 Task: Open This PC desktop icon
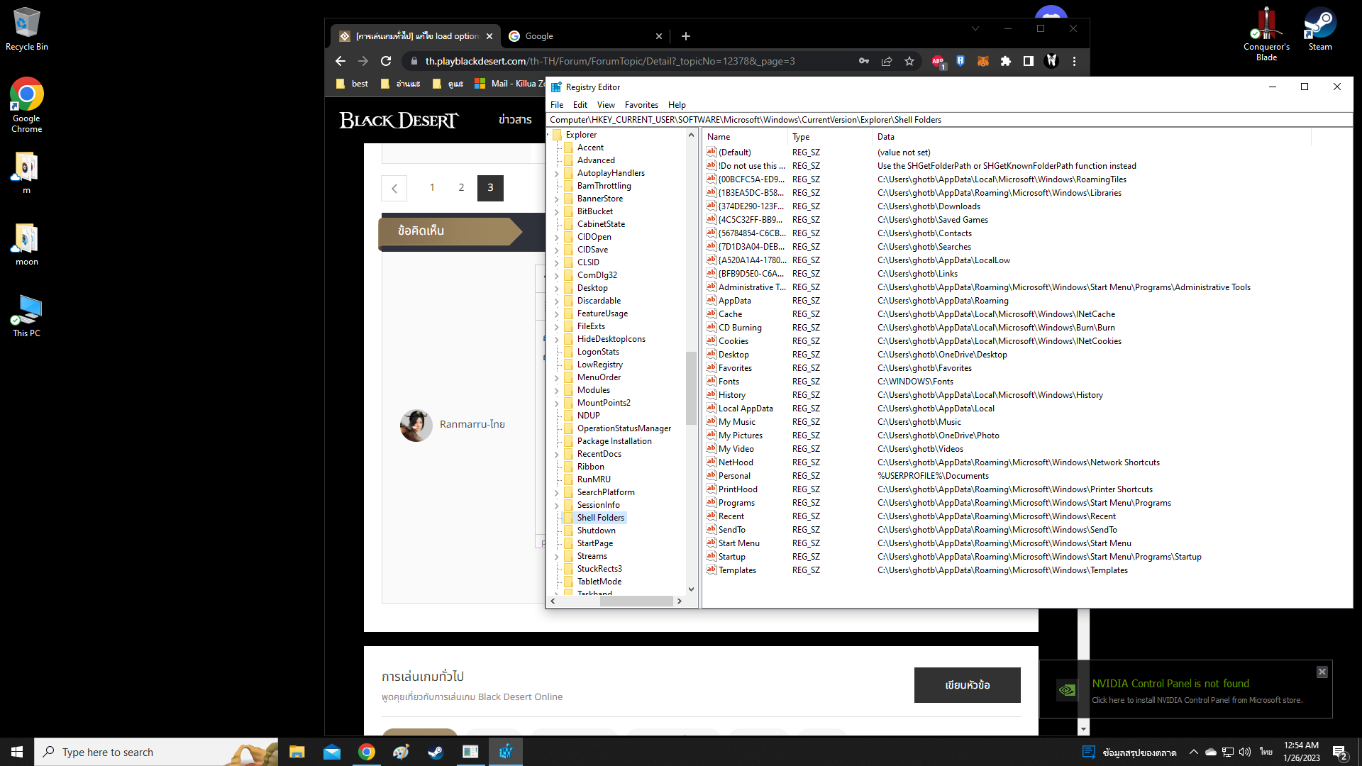(x=27, y=316)
